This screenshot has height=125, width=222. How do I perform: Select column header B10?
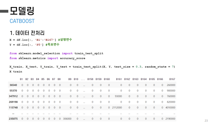(76, 79)
